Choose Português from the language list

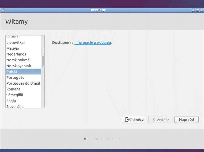15,78
